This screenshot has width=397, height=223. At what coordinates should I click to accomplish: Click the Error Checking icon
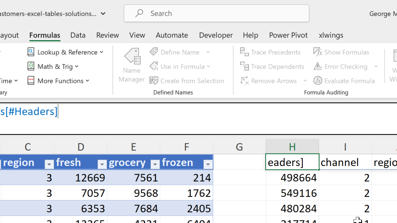318,66
